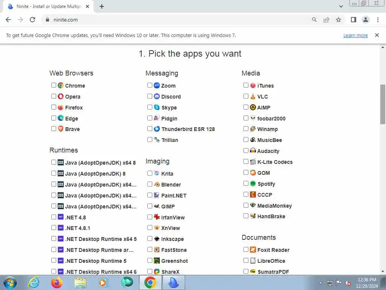Open the Windows Start button
This screenshot has height=290, width=386.
[x=10, y=282]
